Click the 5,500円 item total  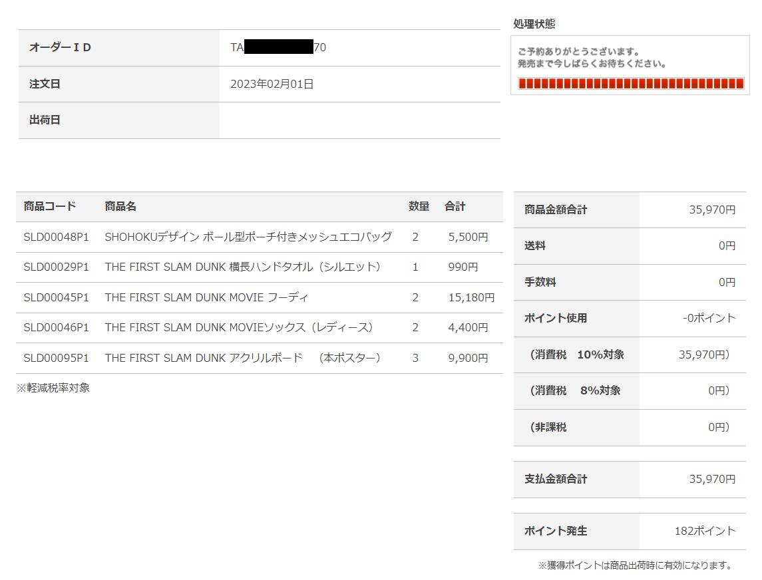click(468, 237)
